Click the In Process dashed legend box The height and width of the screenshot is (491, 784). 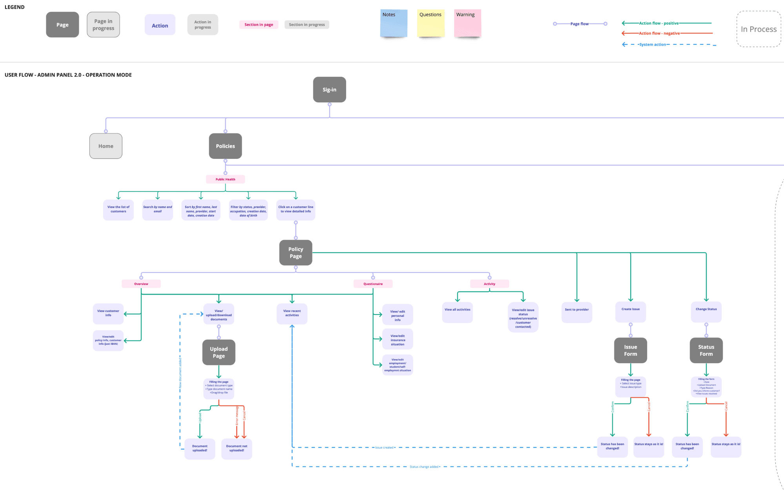[x=759, y=29]
